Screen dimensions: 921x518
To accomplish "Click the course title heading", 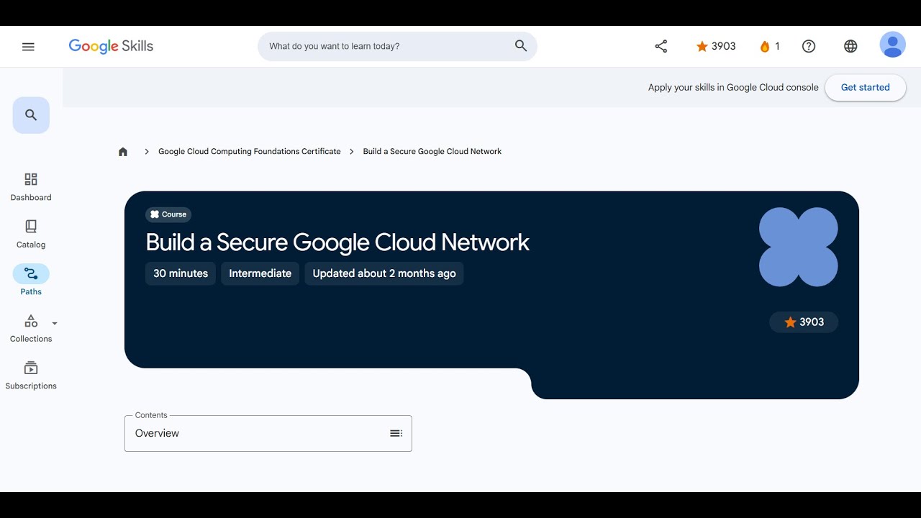I will 337,242.
